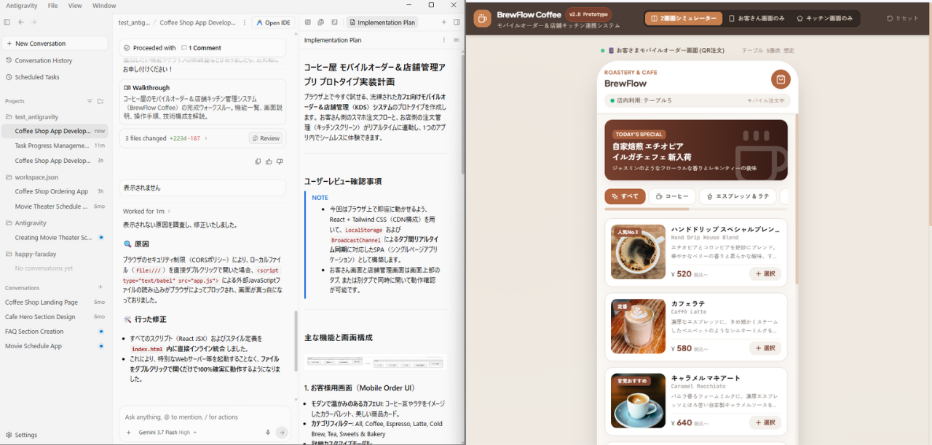Click the terminal icon in artifact toolbar
This screenshot has width=932, height=445.
point(334,23)
